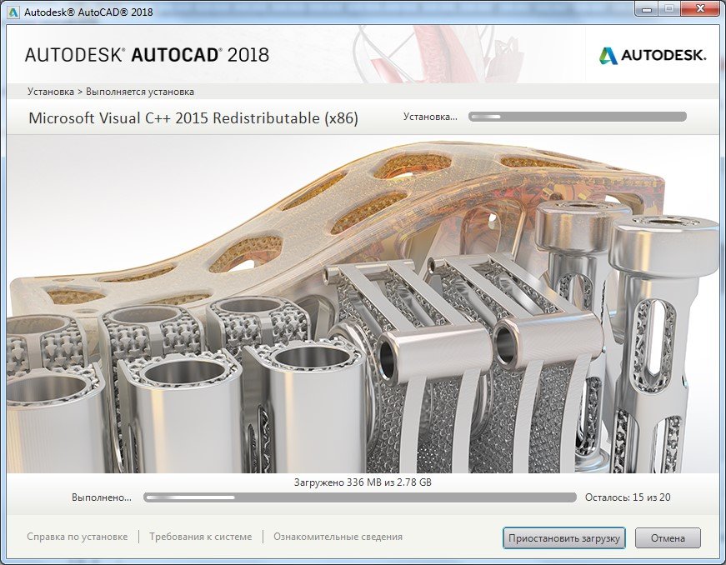Open the Ознакомительные сведения link
Viewport: 726px width, 565px height.
(x=338, y=537)
